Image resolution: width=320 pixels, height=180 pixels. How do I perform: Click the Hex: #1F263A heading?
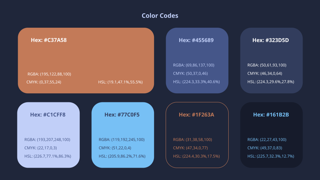[x=196, y=115]
